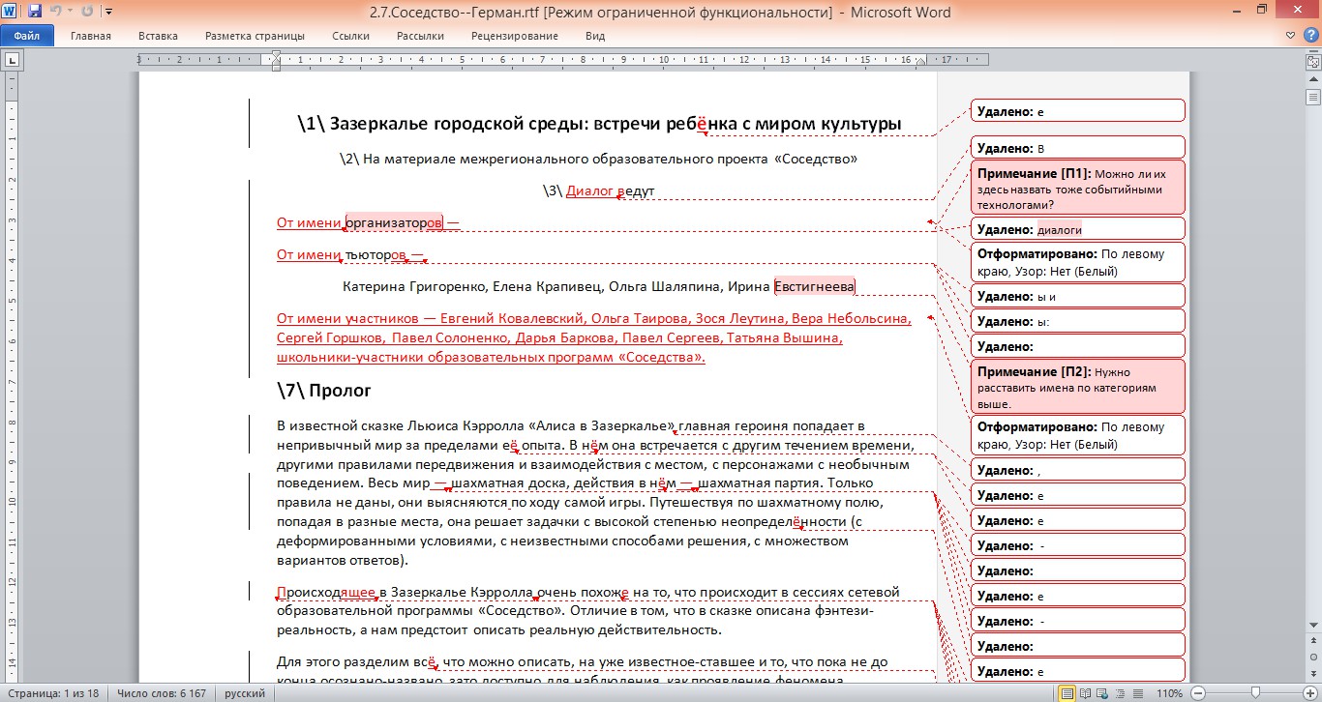Click the 'Удалено: ,' revision balloon

1078,470
